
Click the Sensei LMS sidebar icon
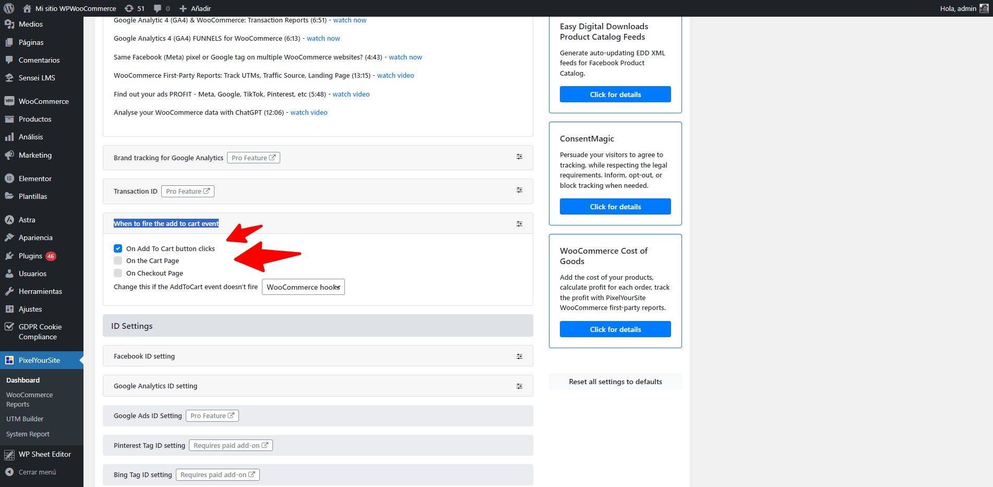pos(9,78)
